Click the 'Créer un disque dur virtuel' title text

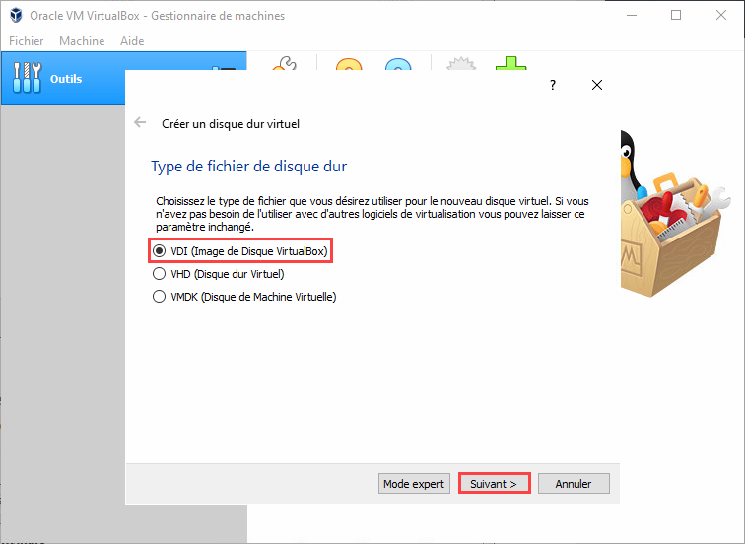point(231,124)
